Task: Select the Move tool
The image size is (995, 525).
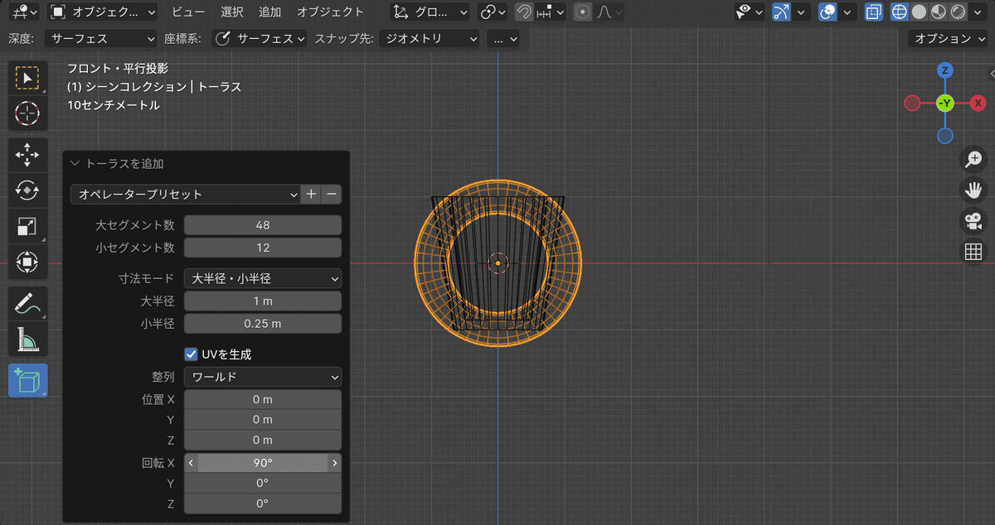Action: click(27, 154)
